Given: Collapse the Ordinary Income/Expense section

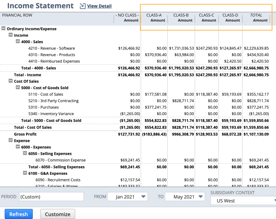Looking at the screenshot, I should click(4, 29).
